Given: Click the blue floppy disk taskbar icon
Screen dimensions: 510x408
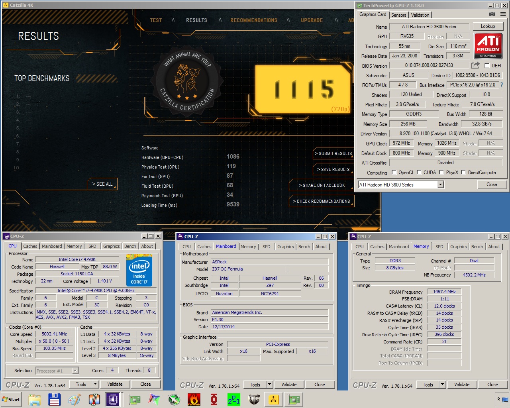Looking at the screenshot, I should click(54, 400).
